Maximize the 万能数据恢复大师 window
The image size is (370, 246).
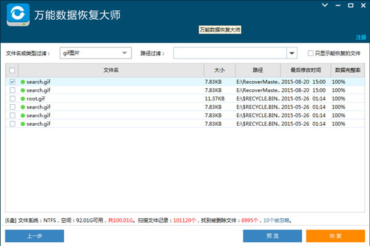pyautogui.click(x=351, y=5)
